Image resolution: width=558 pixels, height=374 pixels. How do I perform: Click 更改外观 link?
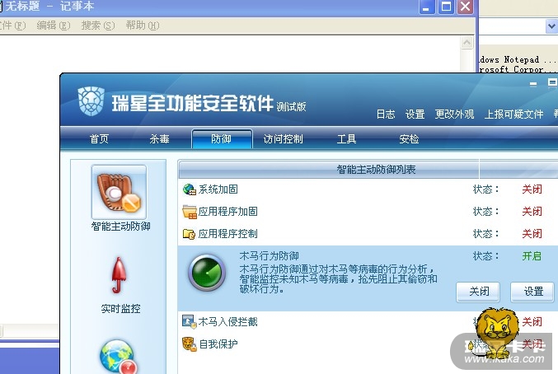click(x=454, y=115)
